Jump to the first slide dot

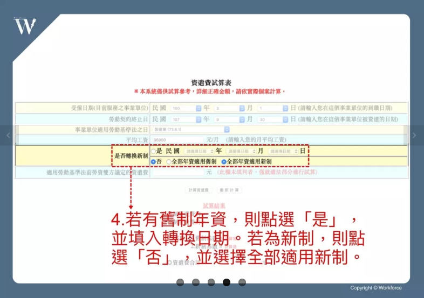180,282
